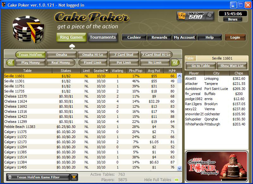Screen dimensions: 253x184
Task: Select the Chelsea 12370 table row
Action: point(90,96)
